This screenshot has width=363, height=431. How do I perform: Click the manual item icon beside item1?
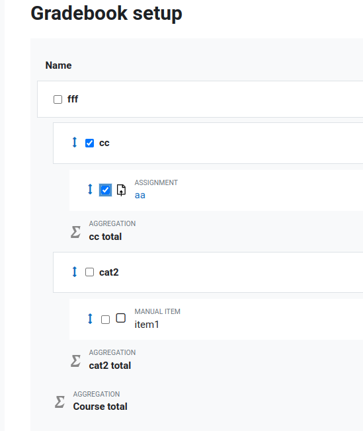click(x=121, y=318)
